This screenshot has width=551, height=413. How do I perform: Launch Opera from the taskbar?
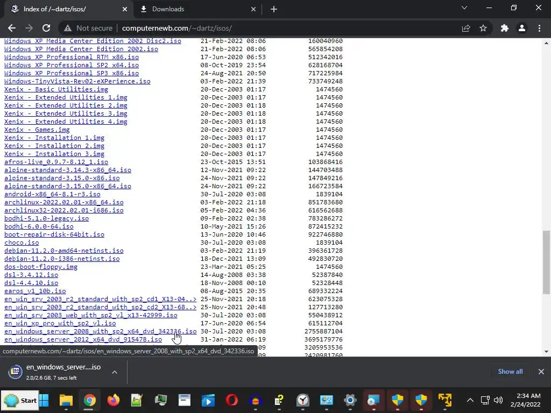(x=231, y=400)
